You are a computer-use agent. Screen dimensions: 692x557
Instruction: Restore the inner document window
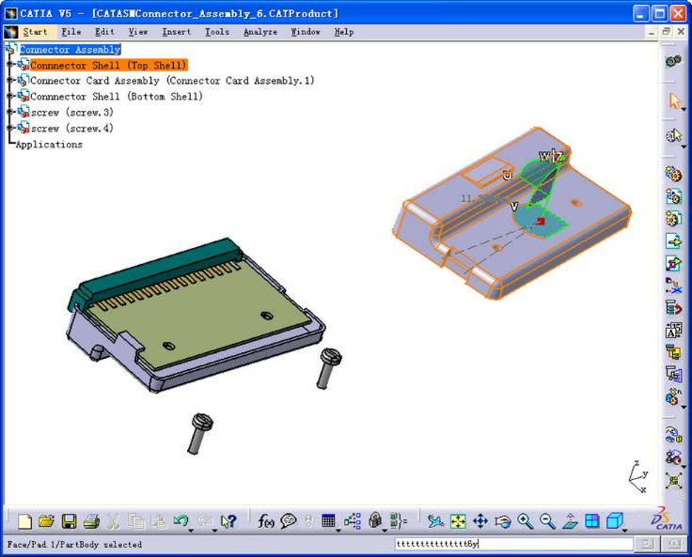667,31
